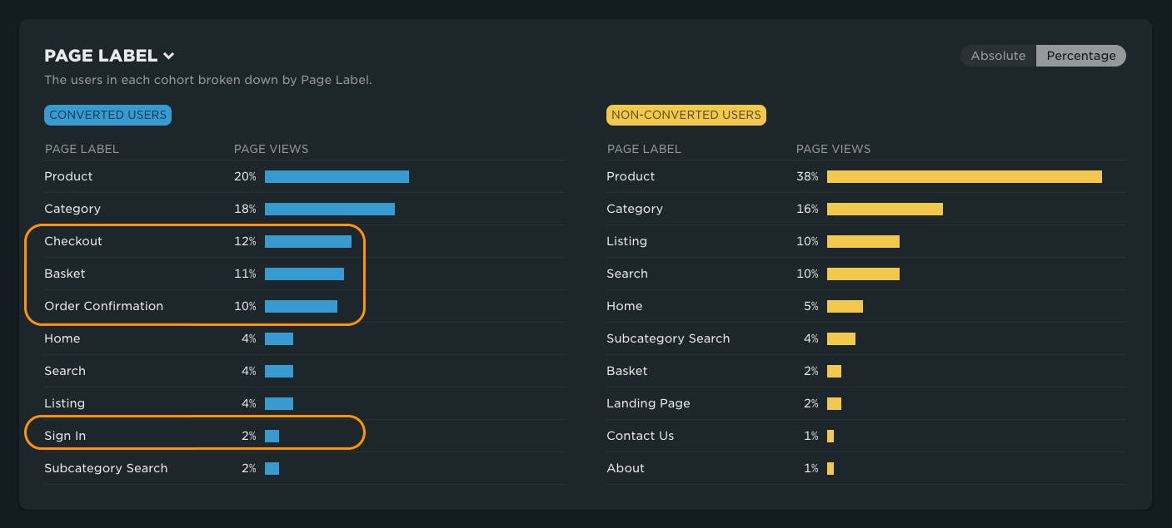Click the Sign In page label
The height and width of the screenshot is (528, 1172).
(63, 436)
